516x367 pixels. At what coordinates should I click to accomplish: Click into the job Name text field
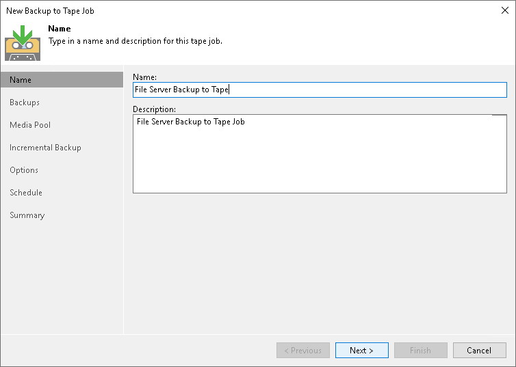(319, 90)
